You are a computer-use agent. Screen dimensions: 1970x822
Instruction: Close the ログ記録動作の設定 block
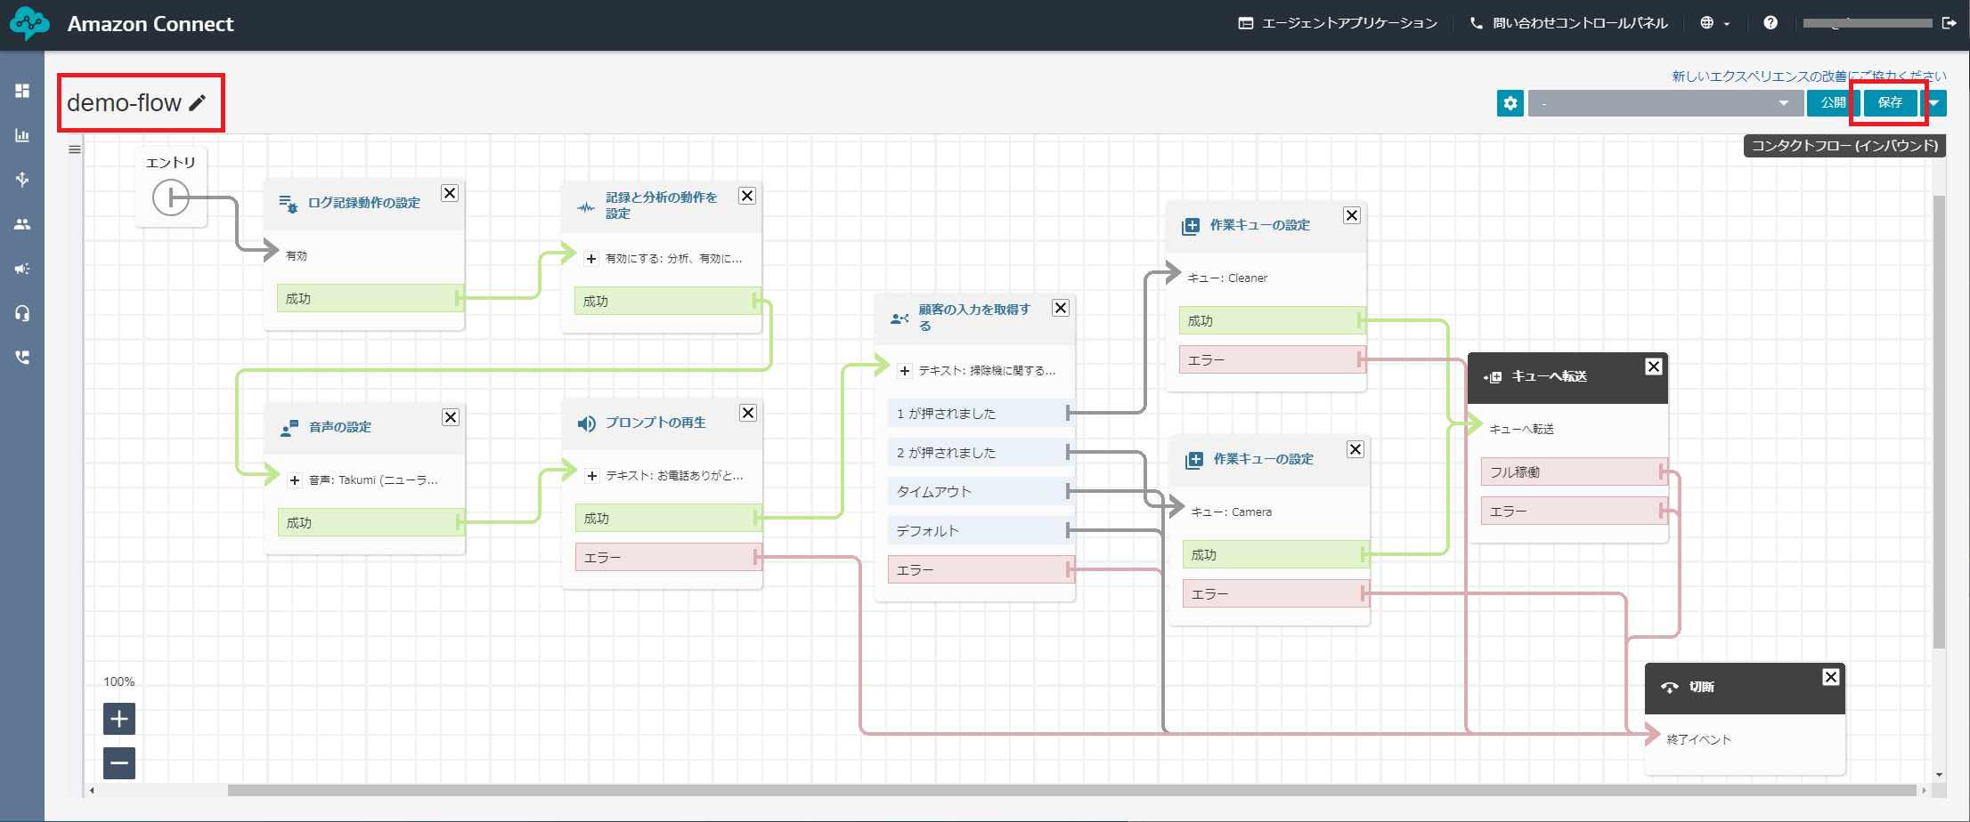tap(450, 193)
